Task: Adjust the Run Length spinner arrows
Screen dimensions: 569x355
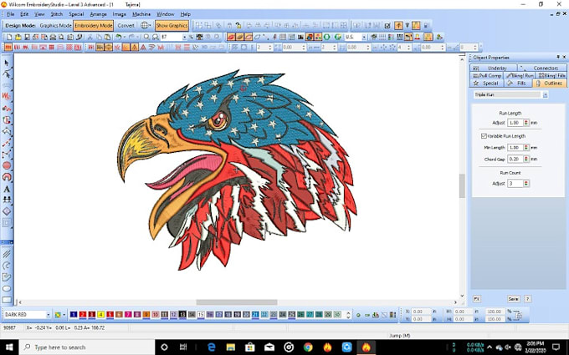Action: click(526, 123)
